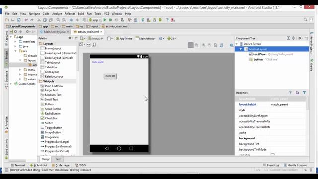Click the Search Everywhere magnifier at top right
Viewport: 318px width, 179px height.
point(305,20)
